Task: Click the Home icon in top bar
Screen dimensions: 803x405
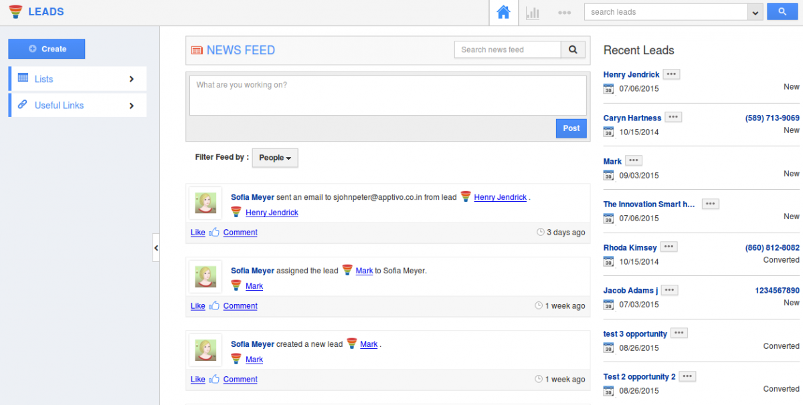Action: point(504,13)
